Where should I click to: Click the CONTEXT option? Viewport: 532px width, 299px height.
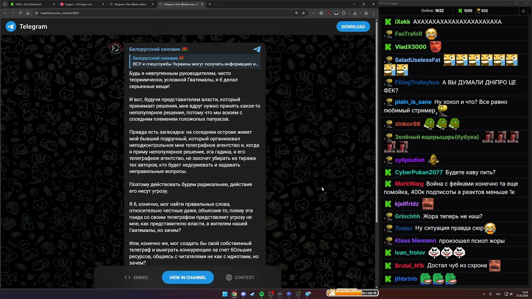pyautogui.click(x=240, y=277)
